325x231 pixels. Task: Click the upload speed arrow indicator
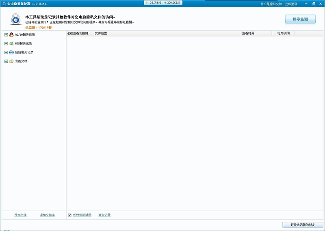click(x=165, y=3)
